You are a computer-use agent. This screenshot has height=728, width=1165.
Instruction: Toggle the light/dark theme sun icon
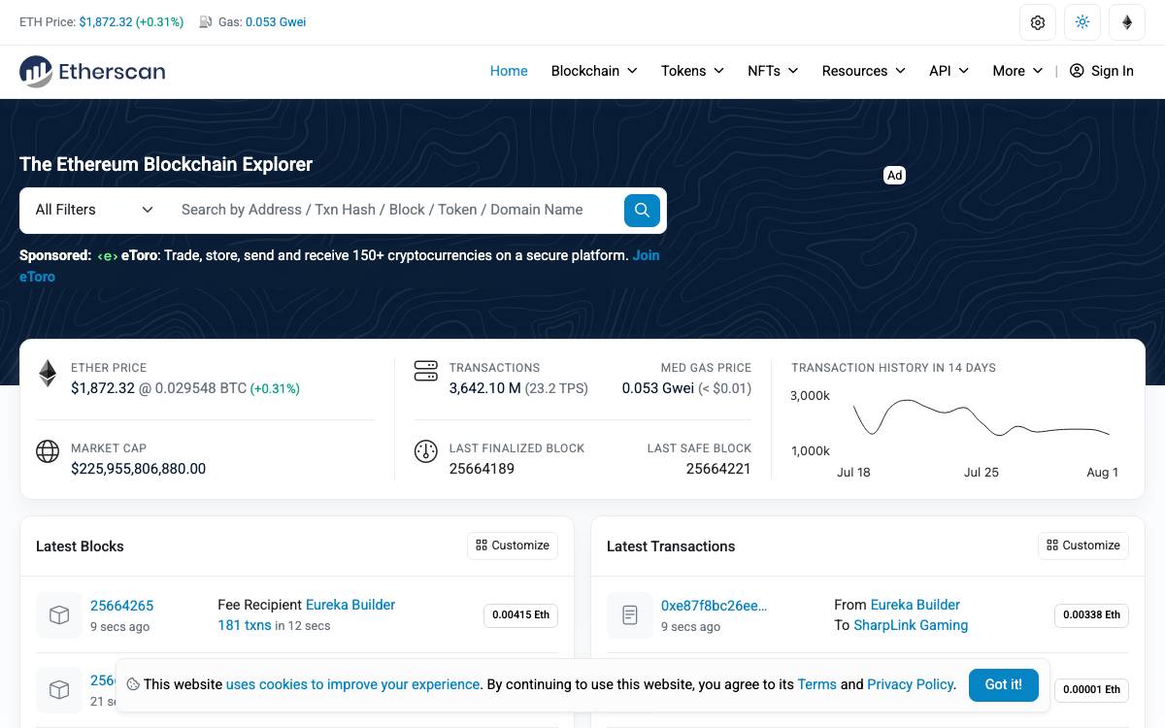click(x=1082, y=22)
